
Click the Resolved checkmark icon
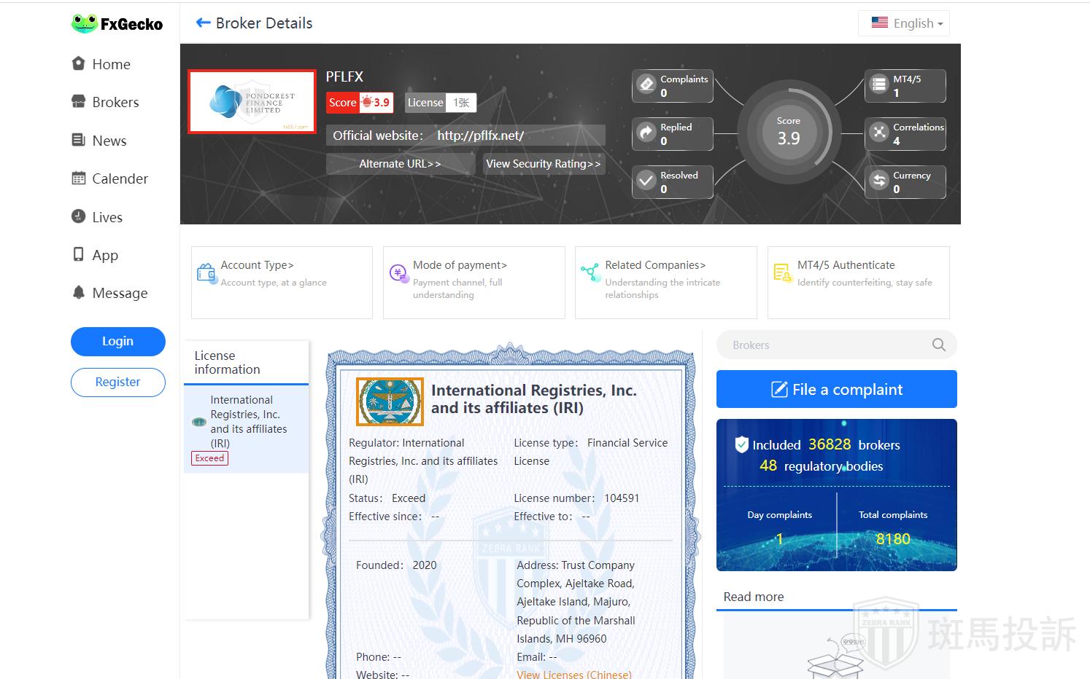pos(646,181)
